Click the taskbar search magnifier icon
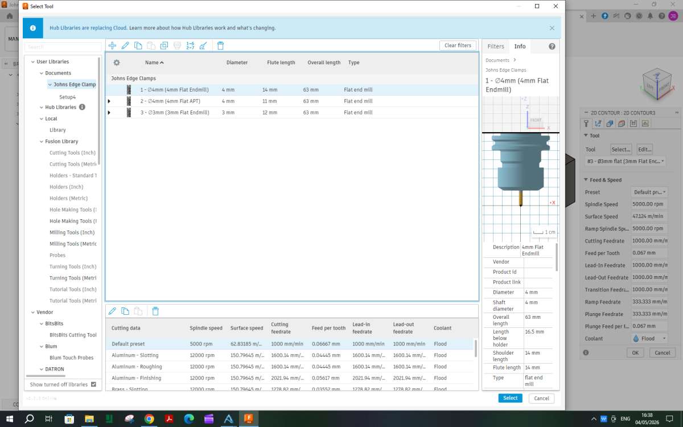 pos(30,418)
